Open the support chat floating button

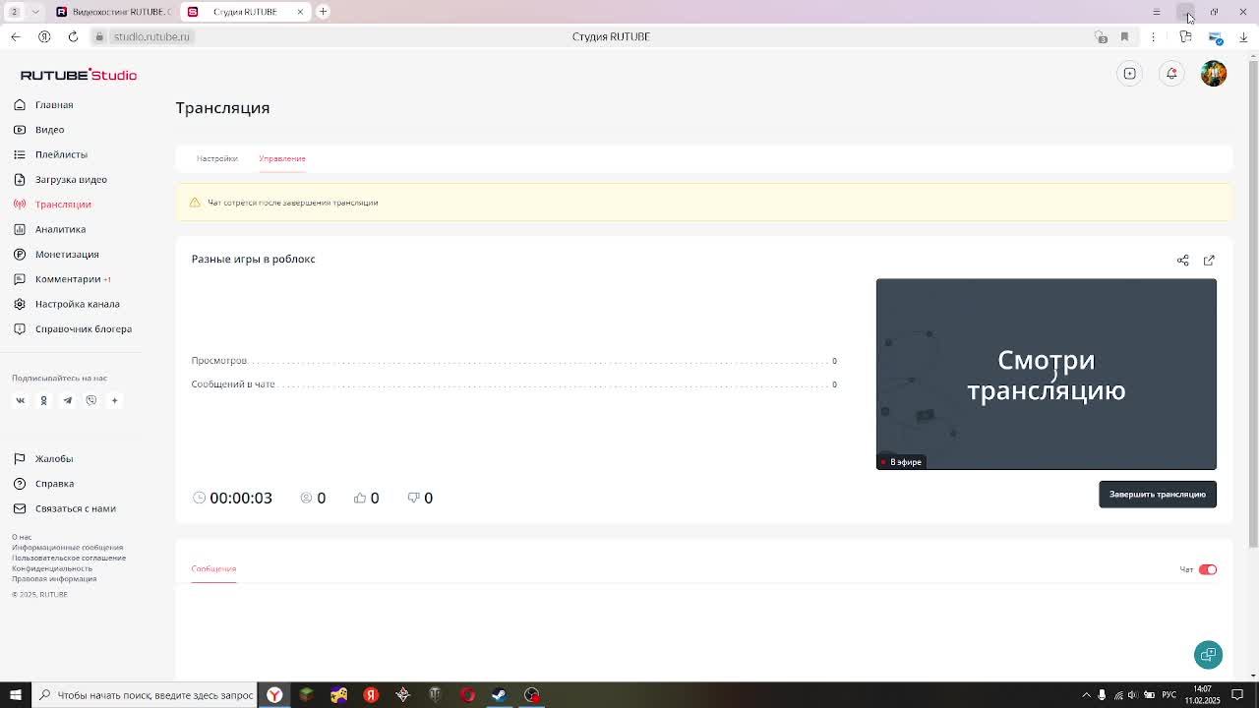pyautogui.click(x=1208, y=655)
